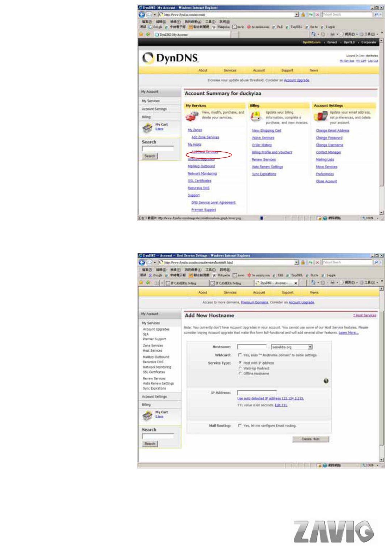Select the WebHop Redirect radio button
This screenshot has width=385, height=549.
240,368
